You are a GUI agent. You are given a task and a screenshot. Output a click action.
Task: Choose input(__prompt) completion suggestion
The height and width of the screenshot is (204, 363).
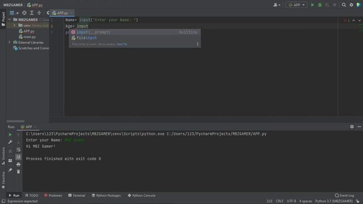(x=135, y=32)
